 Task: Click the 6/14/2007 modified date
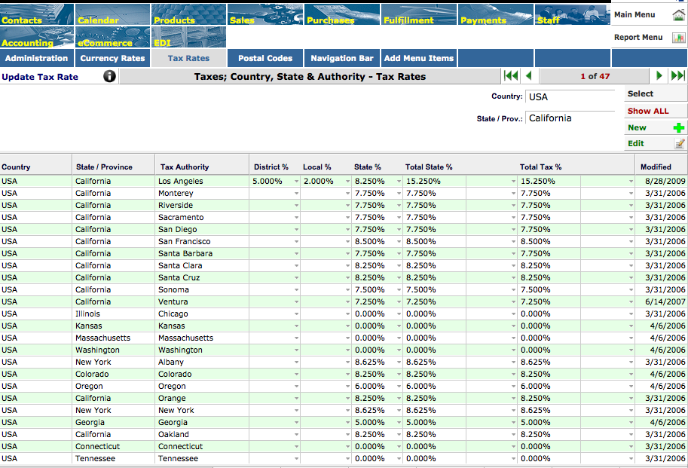tap(665, 301)
